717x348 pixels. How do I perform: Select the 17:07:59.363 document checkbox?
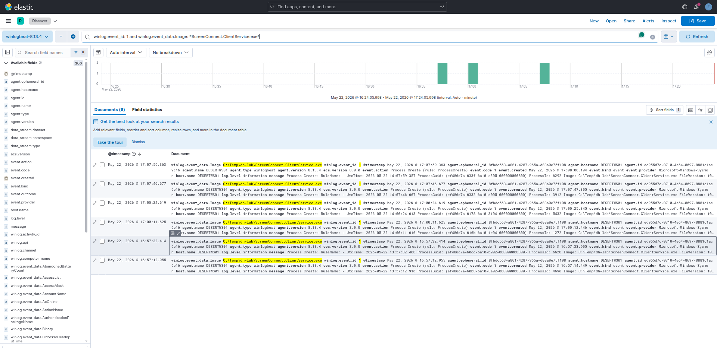[x=102, y=165]
